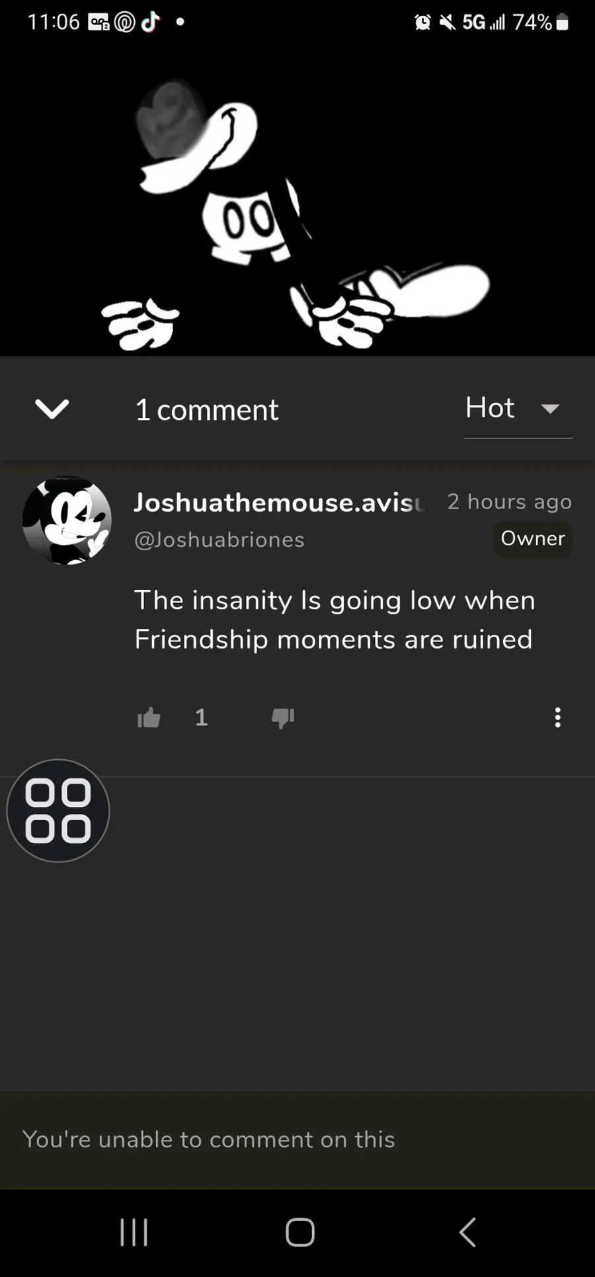595x1277 pixels.
Task: Tap the floating four-squares assistant button
Action: [x=58, y=811]
